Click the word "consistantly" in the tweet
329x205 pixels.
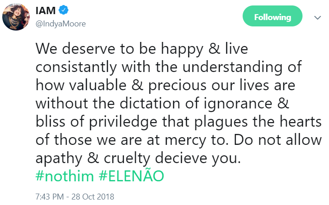tap(74, 67)
